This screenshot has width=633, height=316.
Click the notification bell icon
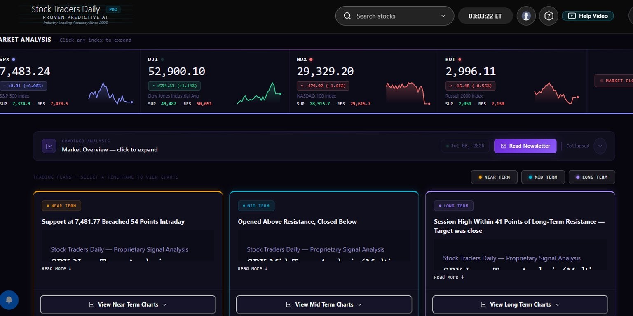point(9,300)
